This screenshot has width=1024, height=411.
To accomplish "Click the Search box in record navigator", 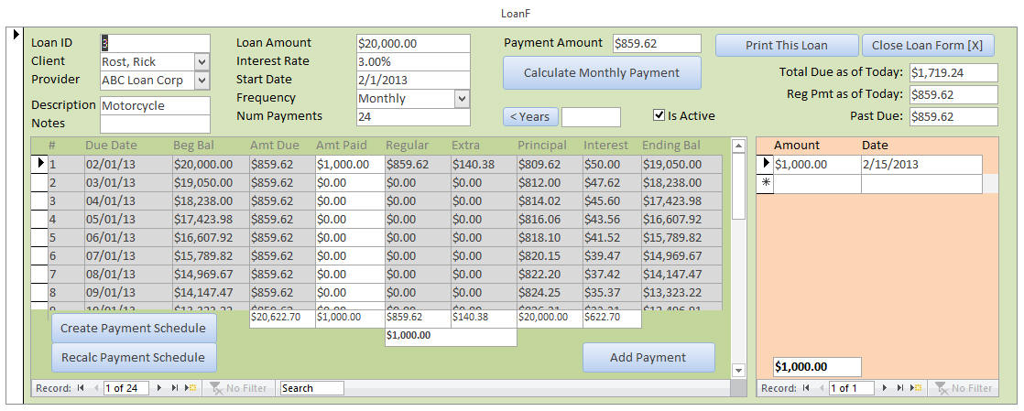I will [311, 388].
